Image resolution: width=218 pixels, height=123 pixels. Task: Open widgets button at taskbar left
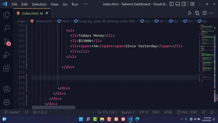[4, 119]
